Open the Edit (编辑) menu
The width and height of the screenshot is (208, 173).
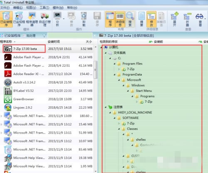[18, 7]
